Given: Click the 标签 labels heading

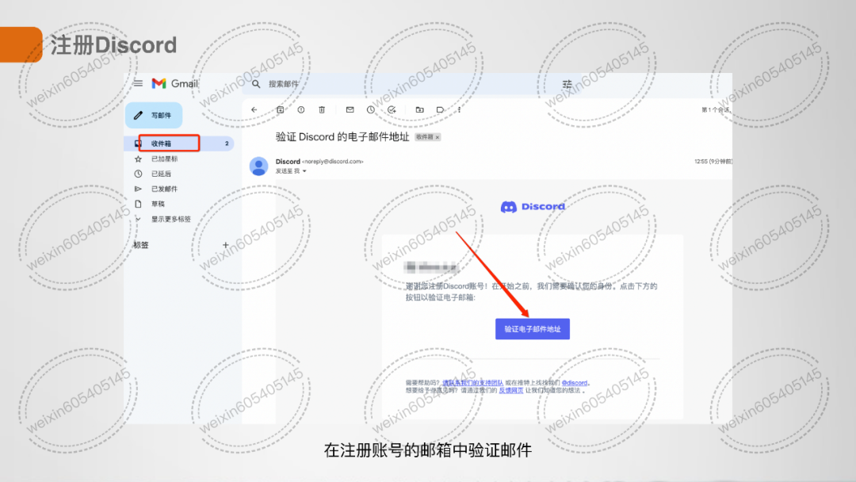Looking at the screenshot, I should click(141, 245).
